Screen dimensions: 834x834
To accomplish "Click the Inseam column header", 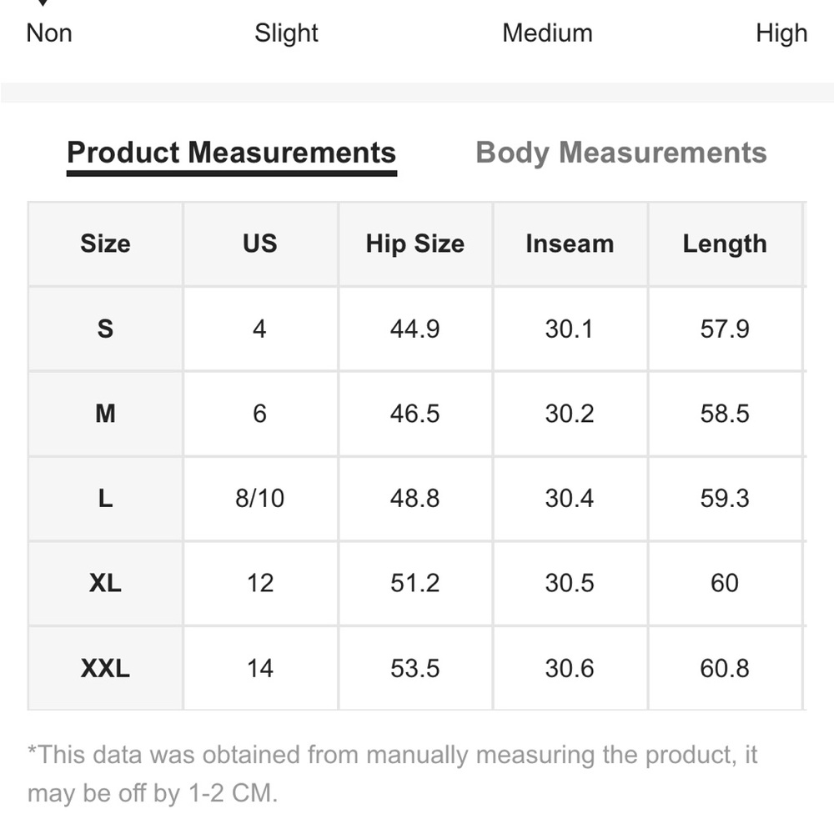I will 570,244.
